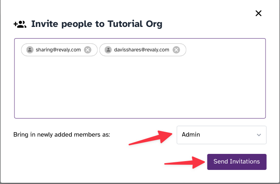Image resolution: width=280 pixels, height=184 pixels.
Task: Open the member role dropdown box
Action: 221,135
